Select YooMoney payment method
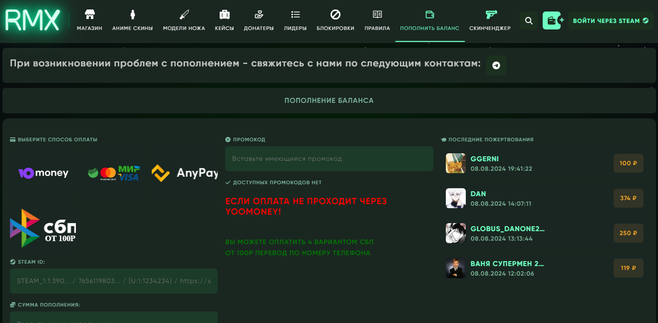The width and height of the screenshot is (658, 323). tap(43, 173)
